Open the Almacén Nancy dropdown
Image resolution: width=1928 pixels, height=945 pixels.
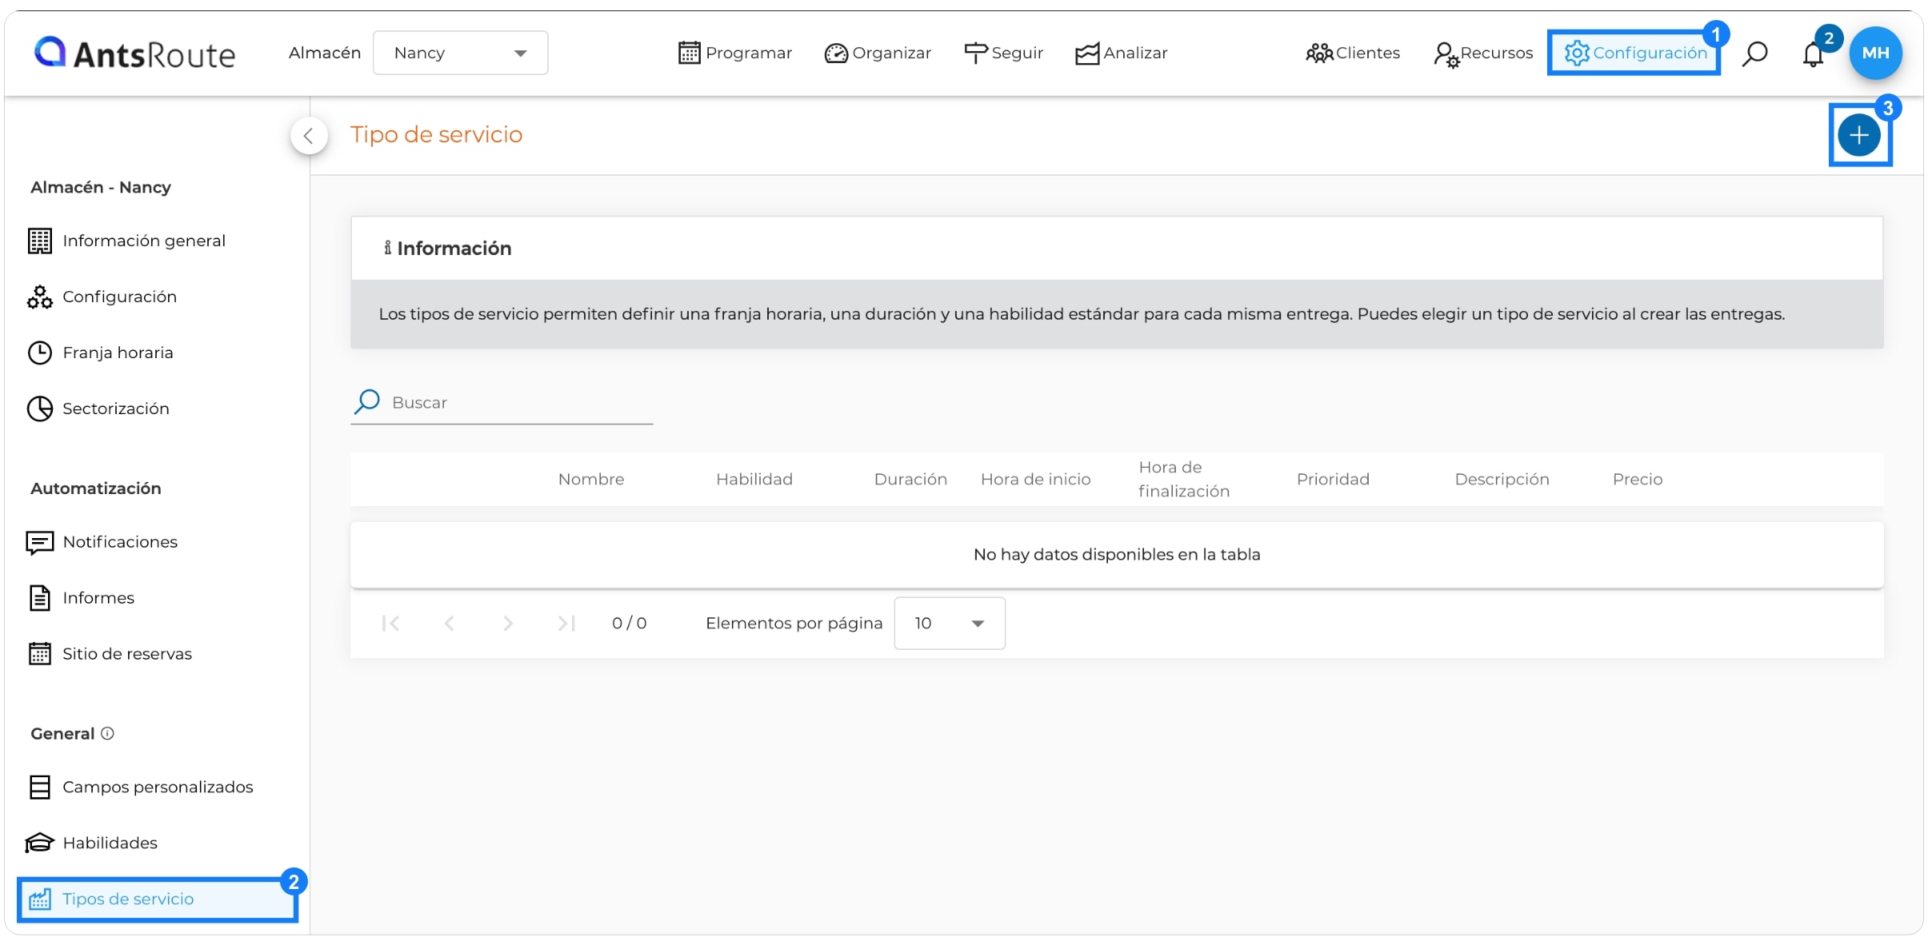[x=460, y=53]
